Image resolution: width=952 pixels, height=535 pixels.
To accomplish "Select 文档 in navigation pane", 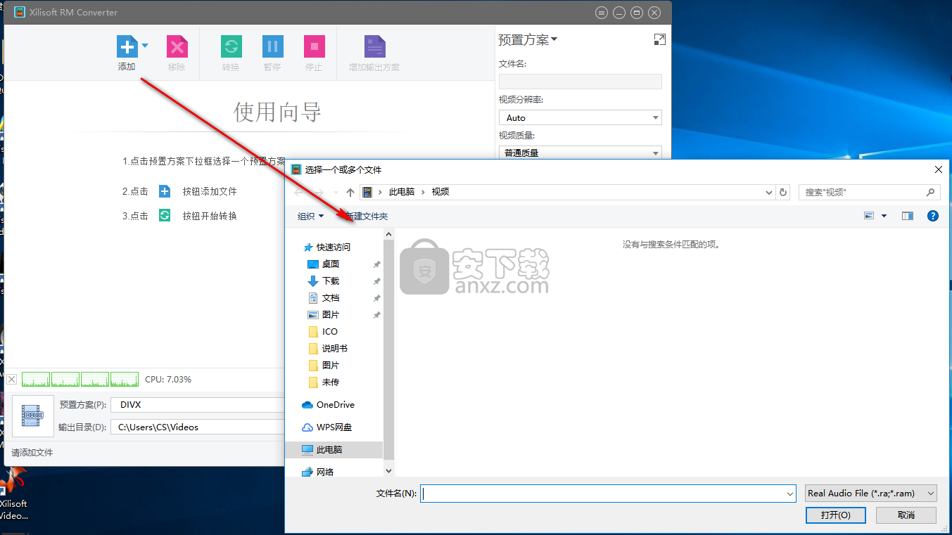I will point(331,298).
